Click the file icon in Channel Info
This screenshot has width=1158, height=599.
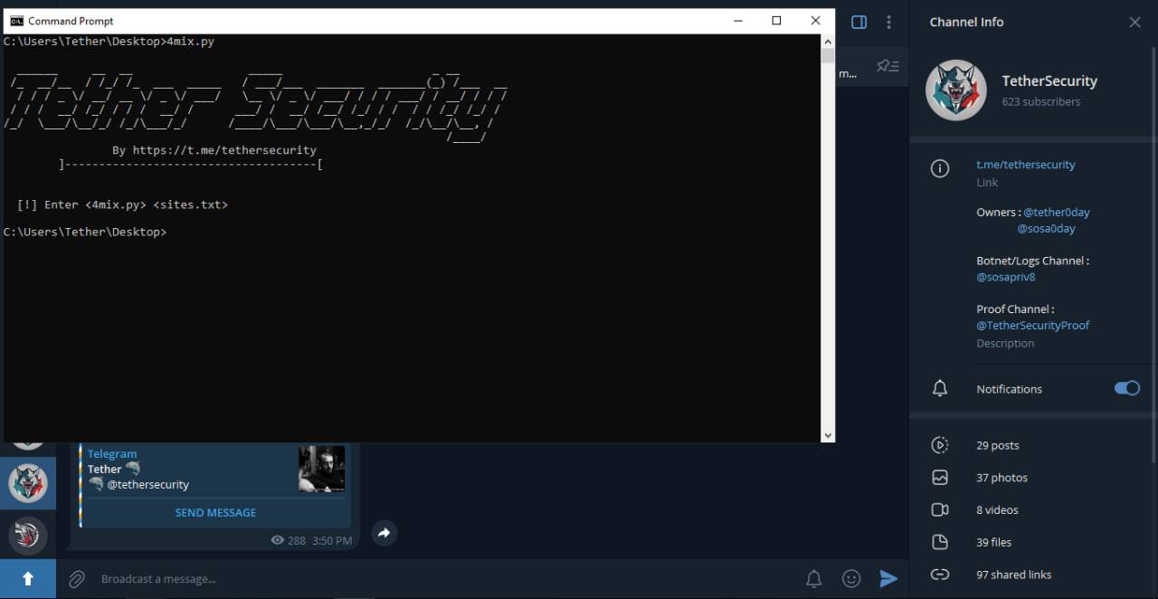coord(940,542)
